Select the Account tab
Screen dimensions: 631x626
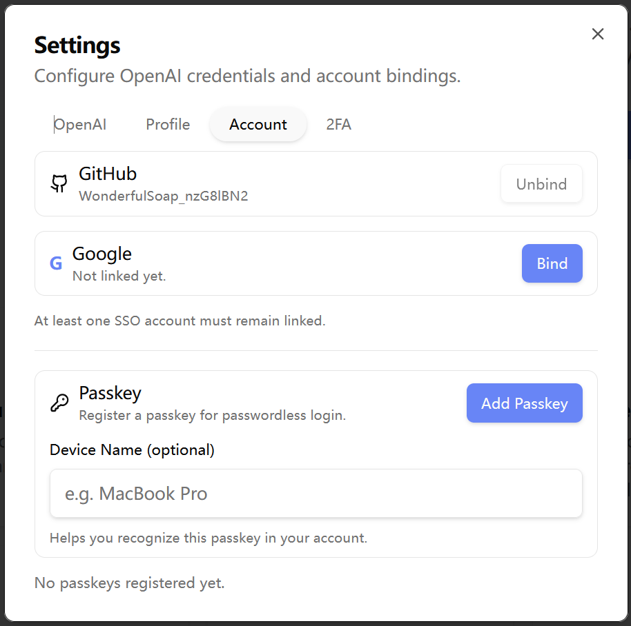(258, 125)
